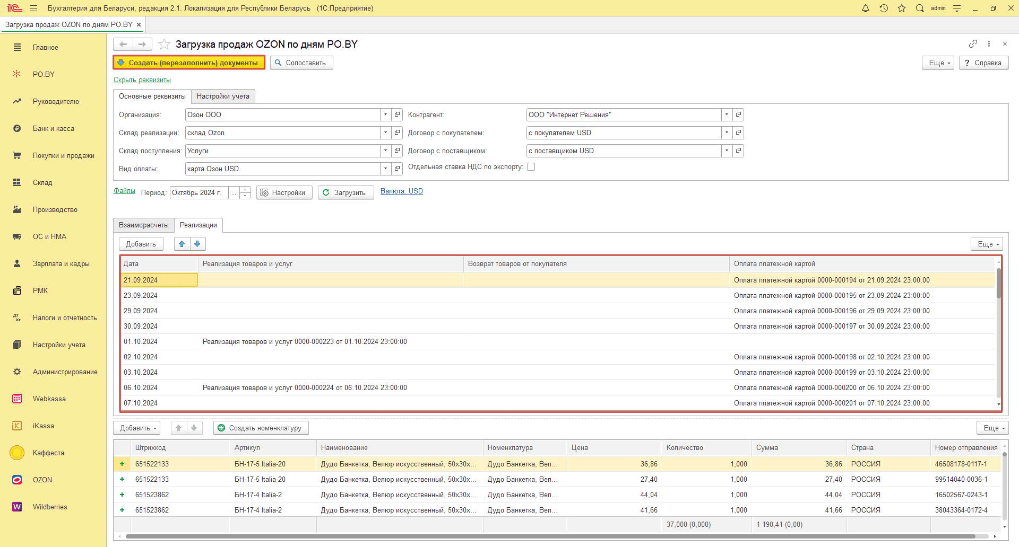This screenshot has height=547, width=1019.
Task: Open с покупателем USD contract icon
Action: point(738,133)
